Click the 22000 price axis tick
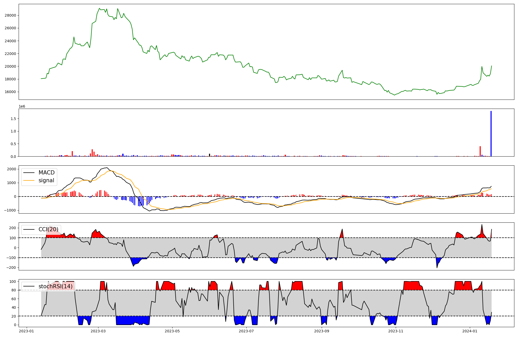 (10, 54)
